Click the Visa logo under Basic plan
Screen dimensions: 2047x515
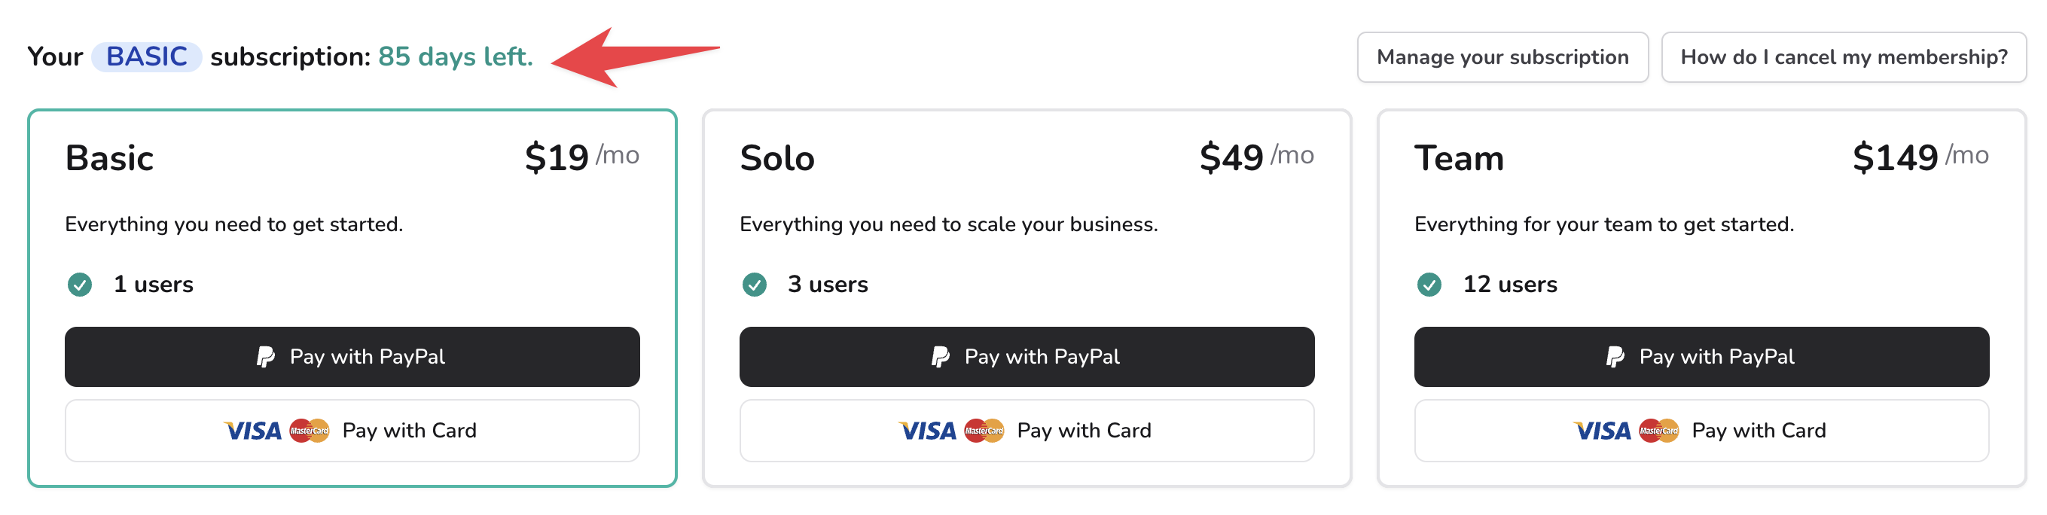pos(253,431)
